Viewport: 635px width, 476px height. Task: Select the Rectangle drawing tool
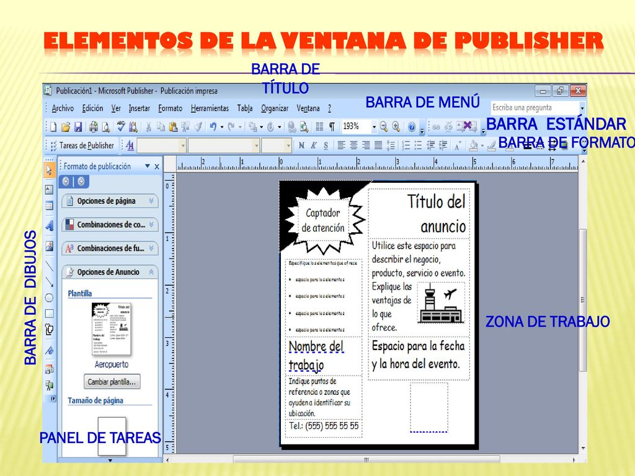tap(50, 313)
